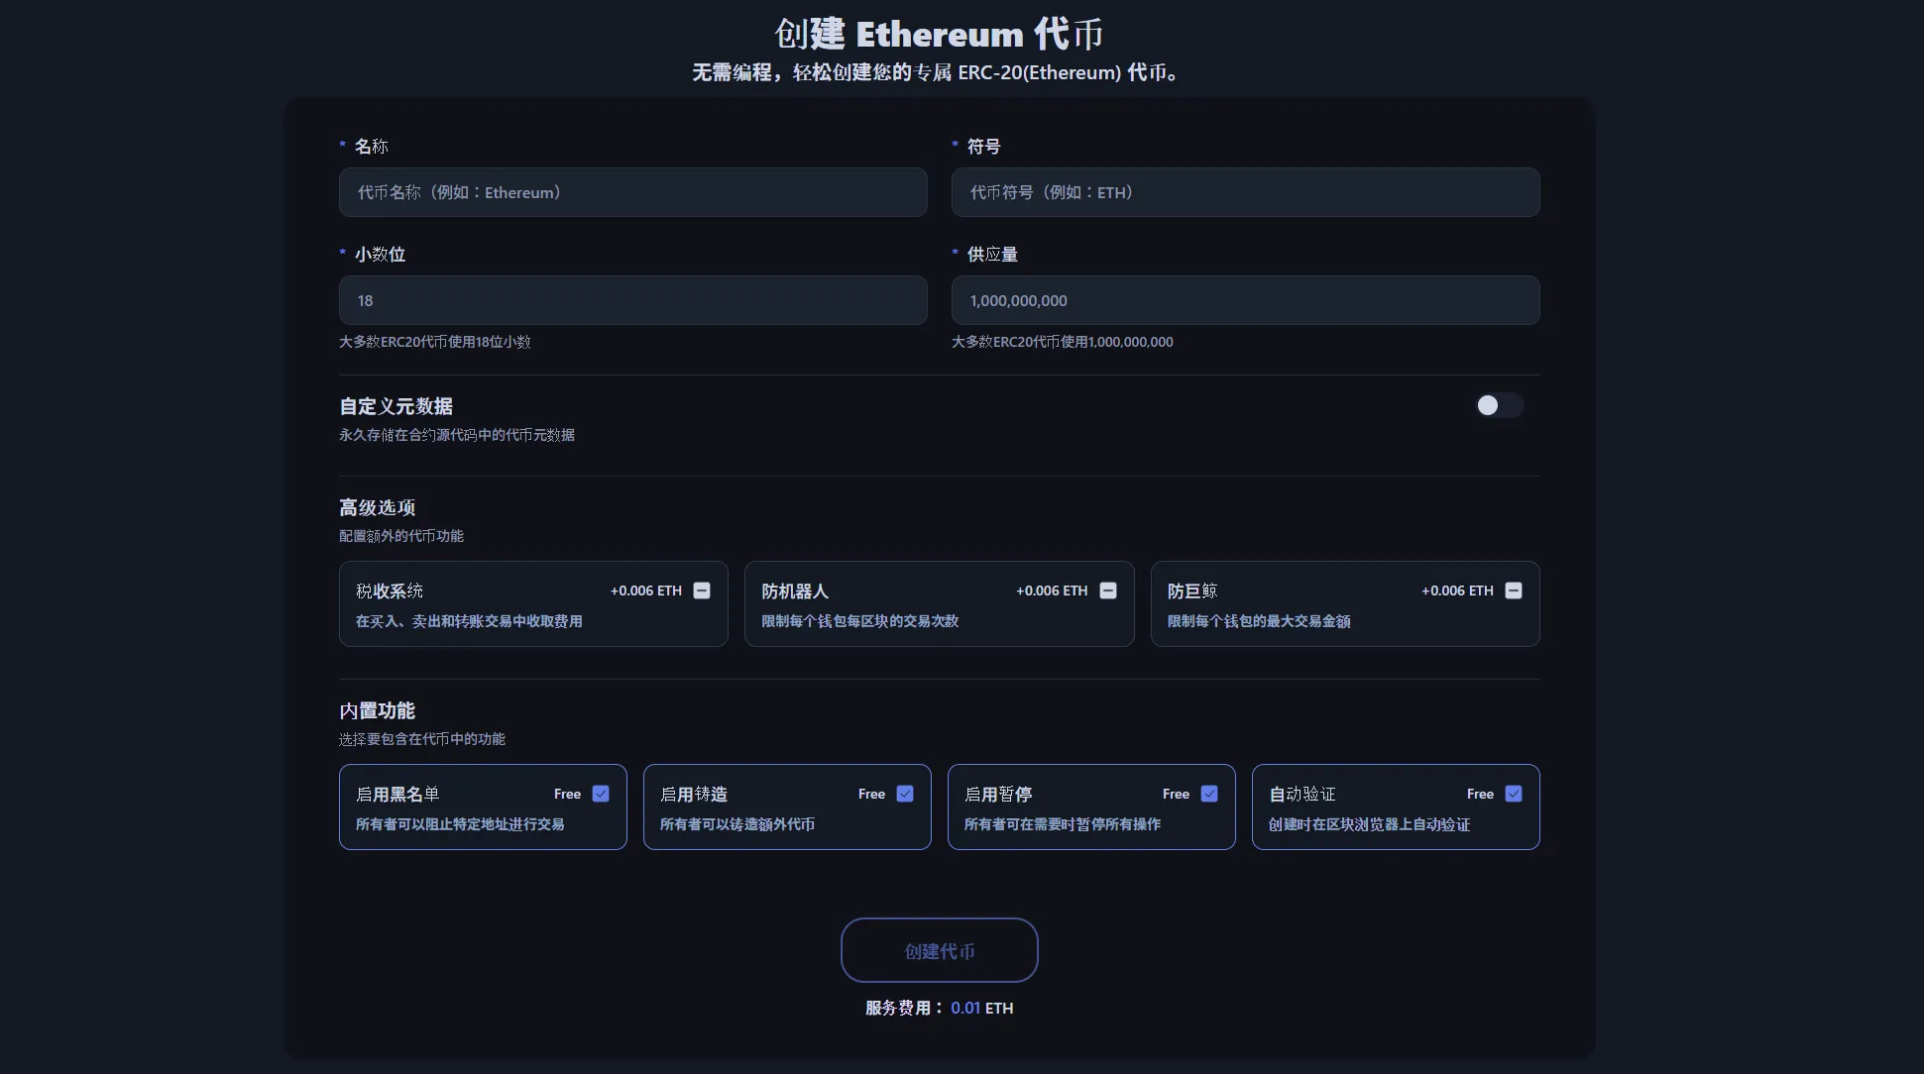The height and width of the screenshot is (1074, 1924).
Task: Select the 防巨鲸 feature card
Action: [1344, 604]
